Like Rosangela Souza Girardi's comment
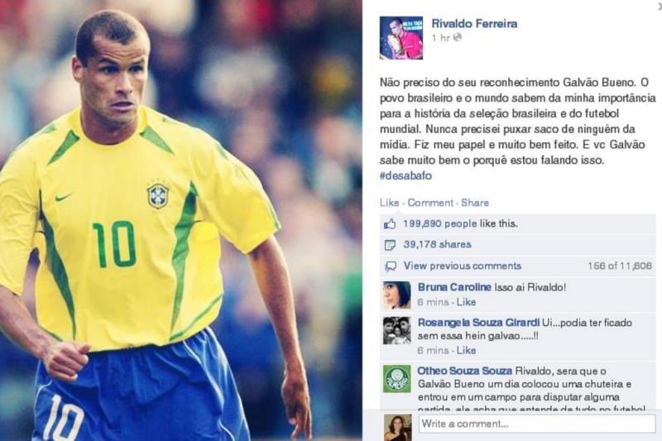Image resolution: width=662 pixels, height=441 pixels. coord(466,350)
